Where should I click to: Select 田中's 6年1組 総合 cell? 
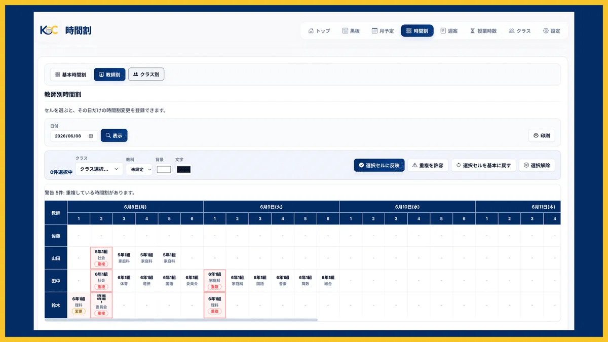pos(328,281)
